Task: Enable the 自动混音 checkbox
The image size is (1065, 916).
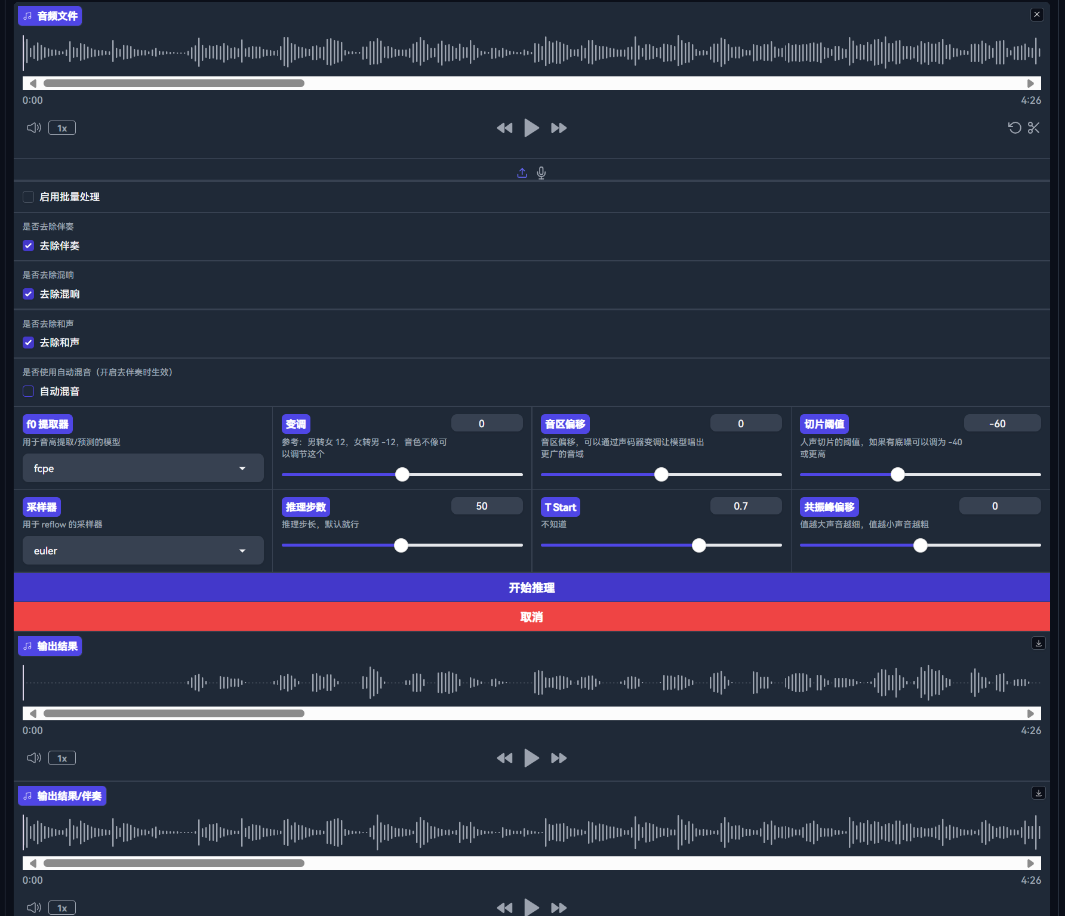Action: tap(28, 391)
